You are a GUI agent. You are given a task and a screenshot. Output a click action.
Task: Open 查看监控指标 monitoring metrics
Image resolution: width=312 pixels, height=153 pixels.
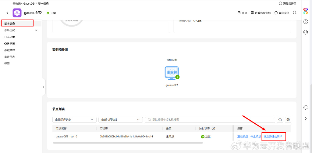click(x=261, y=13)
